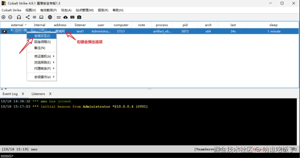
Task: Sort by the external column header
Action: [x=19, y=25]
